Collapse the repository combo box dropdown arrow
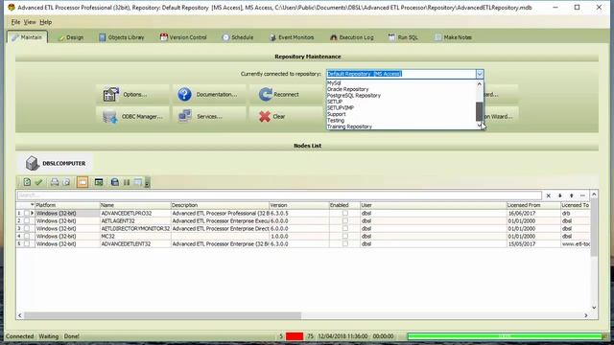The width and height of the screenshot is (614, 345). 480,74
